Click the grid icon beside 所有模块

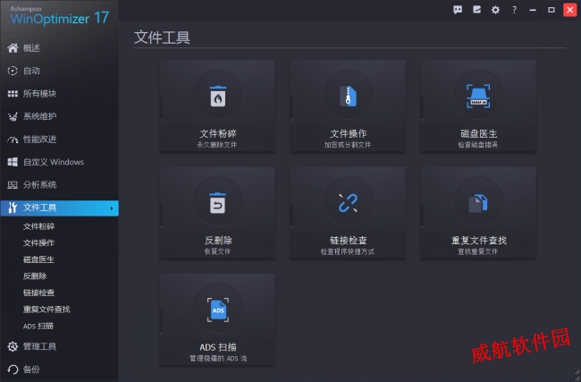(x=13, y=94)
